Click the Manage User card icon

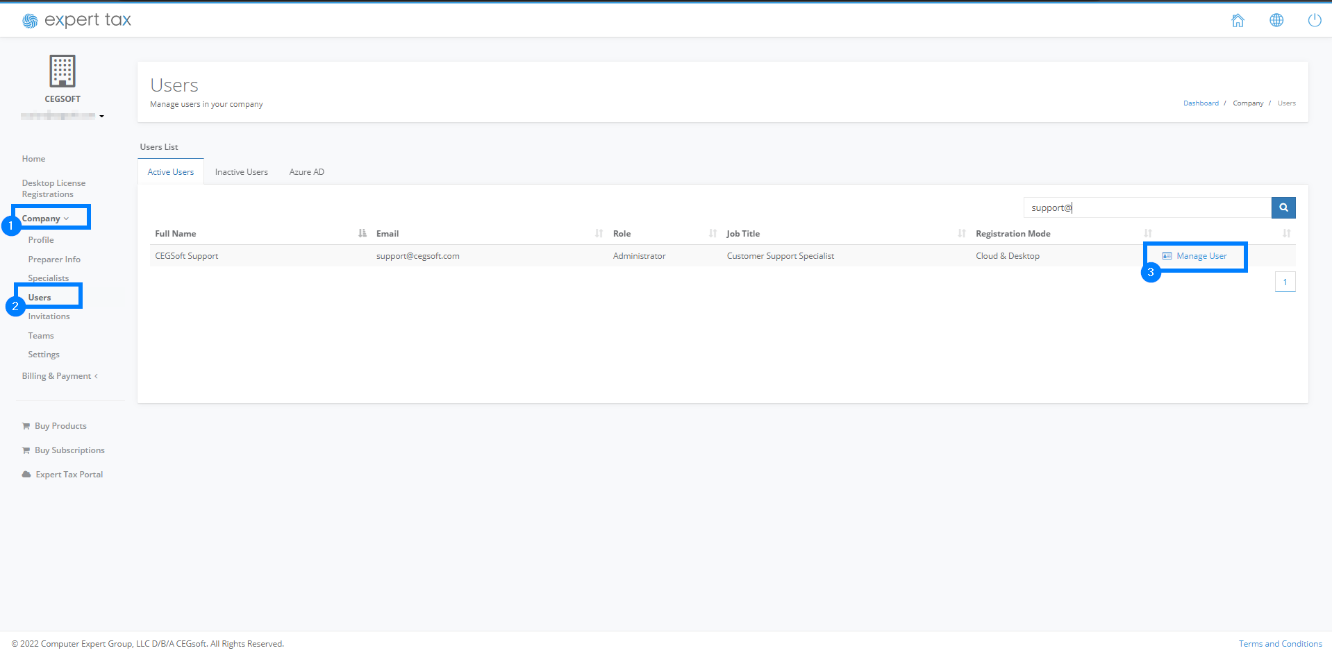[1167, 256]
